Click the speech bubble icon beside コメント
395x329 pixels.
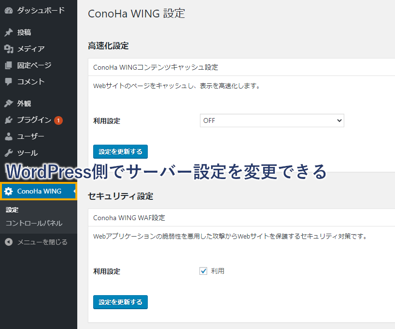pyautogui.click(x=9, y=82)
